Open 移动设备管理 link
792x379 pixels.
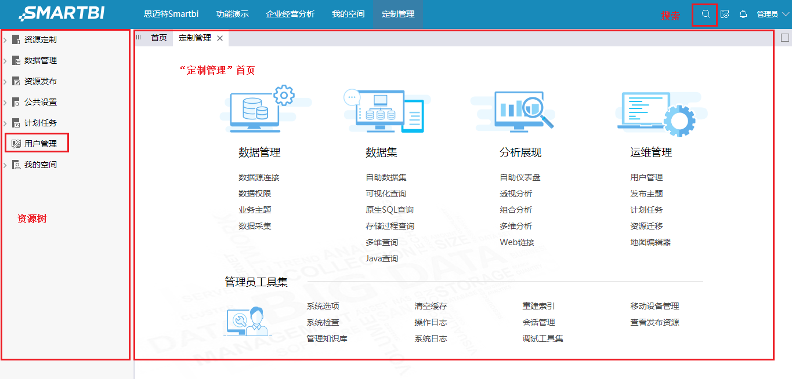coord(654,306)
